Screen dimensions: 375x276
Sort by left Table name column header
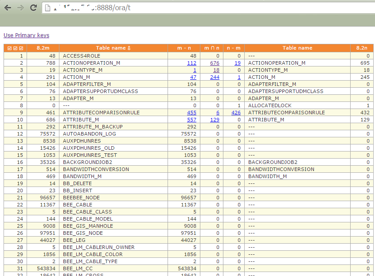click(x=113, y=48)
